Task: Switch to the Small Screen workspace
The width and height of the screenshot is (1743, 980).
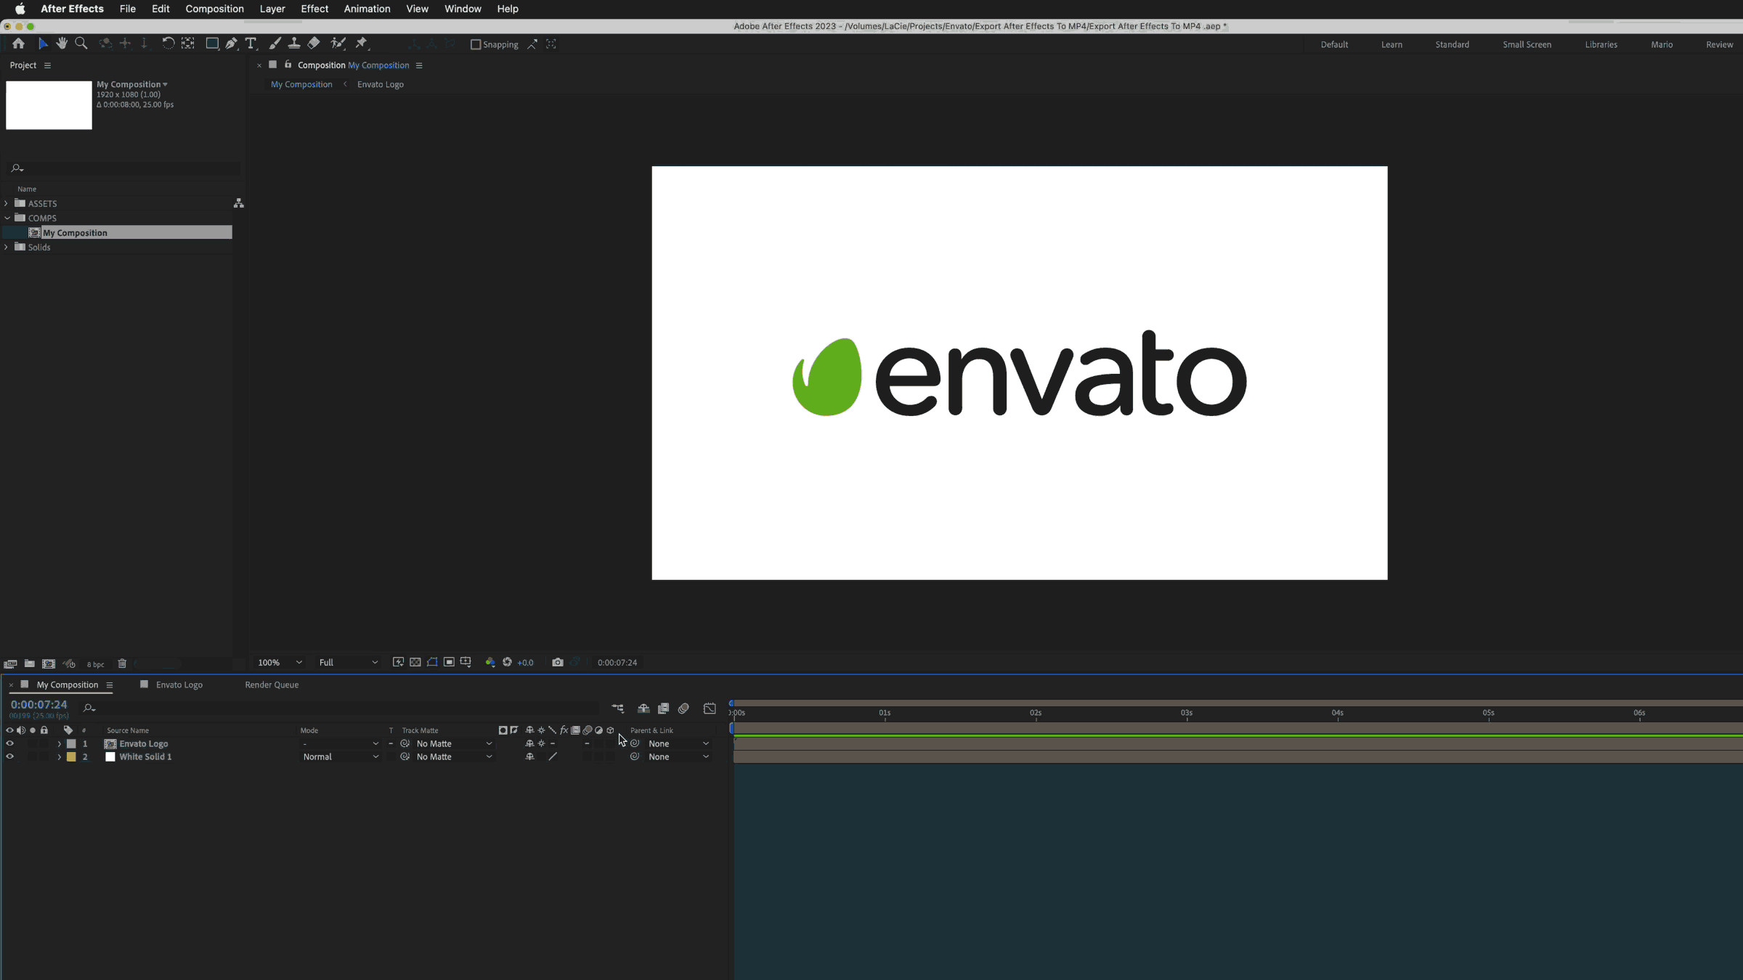Action: click(x=1527, y=44)
